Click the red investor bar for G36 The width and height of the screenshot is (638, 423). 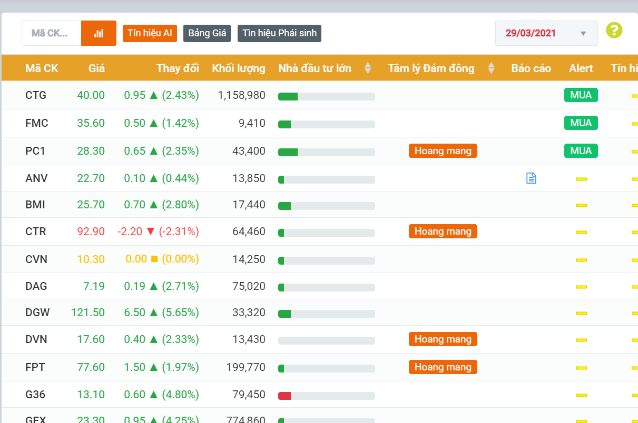tap(284, 396)
